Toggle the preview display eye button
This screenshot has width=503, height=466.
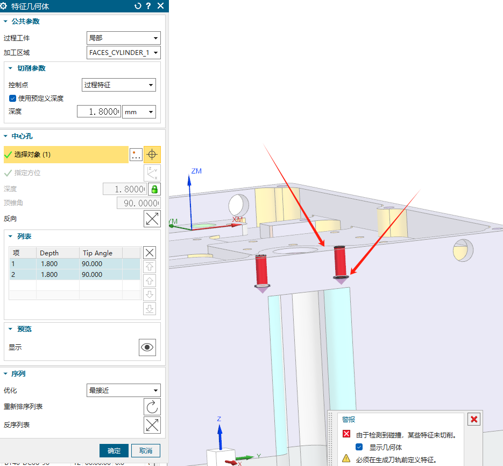pyautogui.click(x=147, y=347)
